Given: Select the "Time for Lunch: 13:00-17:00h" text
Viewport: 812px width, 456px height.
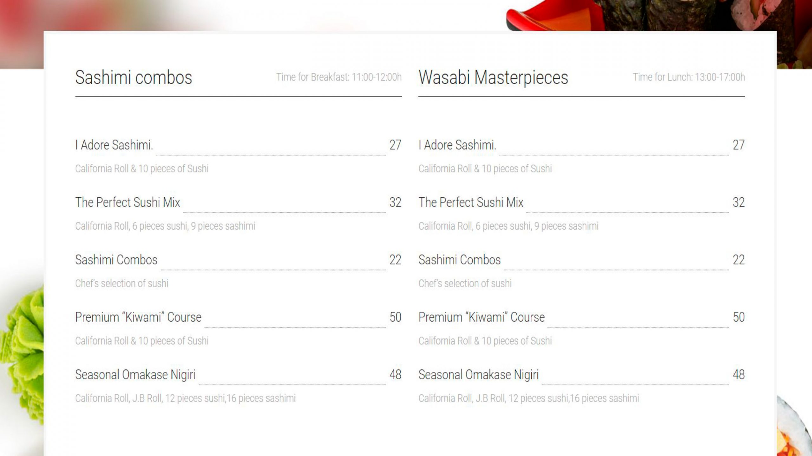Looking at the screenshot, I should (x=689, y=77).
